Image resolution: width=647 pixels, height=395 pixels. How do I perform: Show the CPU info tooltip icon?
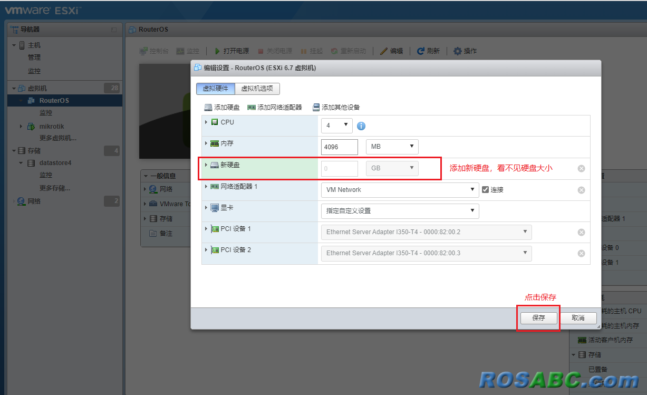tap(361, 126)
